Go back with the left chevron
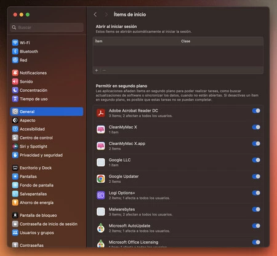Screen dimensions: 277x256 95,14
